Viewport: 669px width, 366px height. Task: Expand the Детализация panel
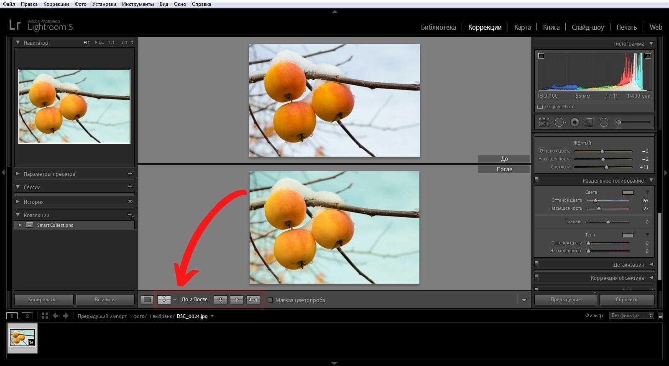click(628, 264)
